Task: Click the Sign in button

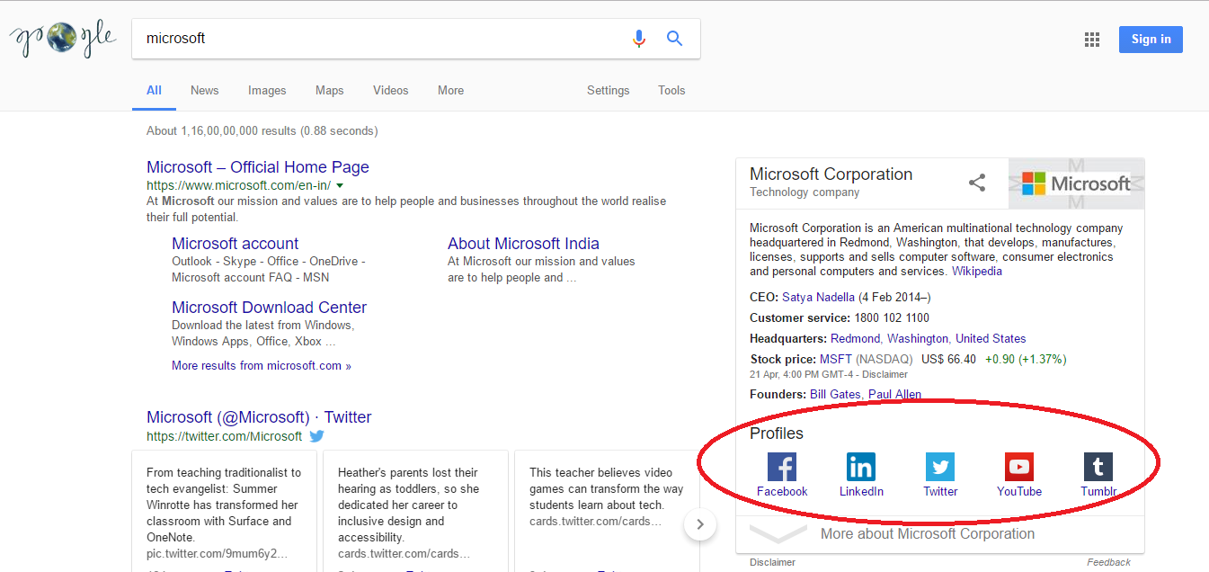Action: point(1151,40)
